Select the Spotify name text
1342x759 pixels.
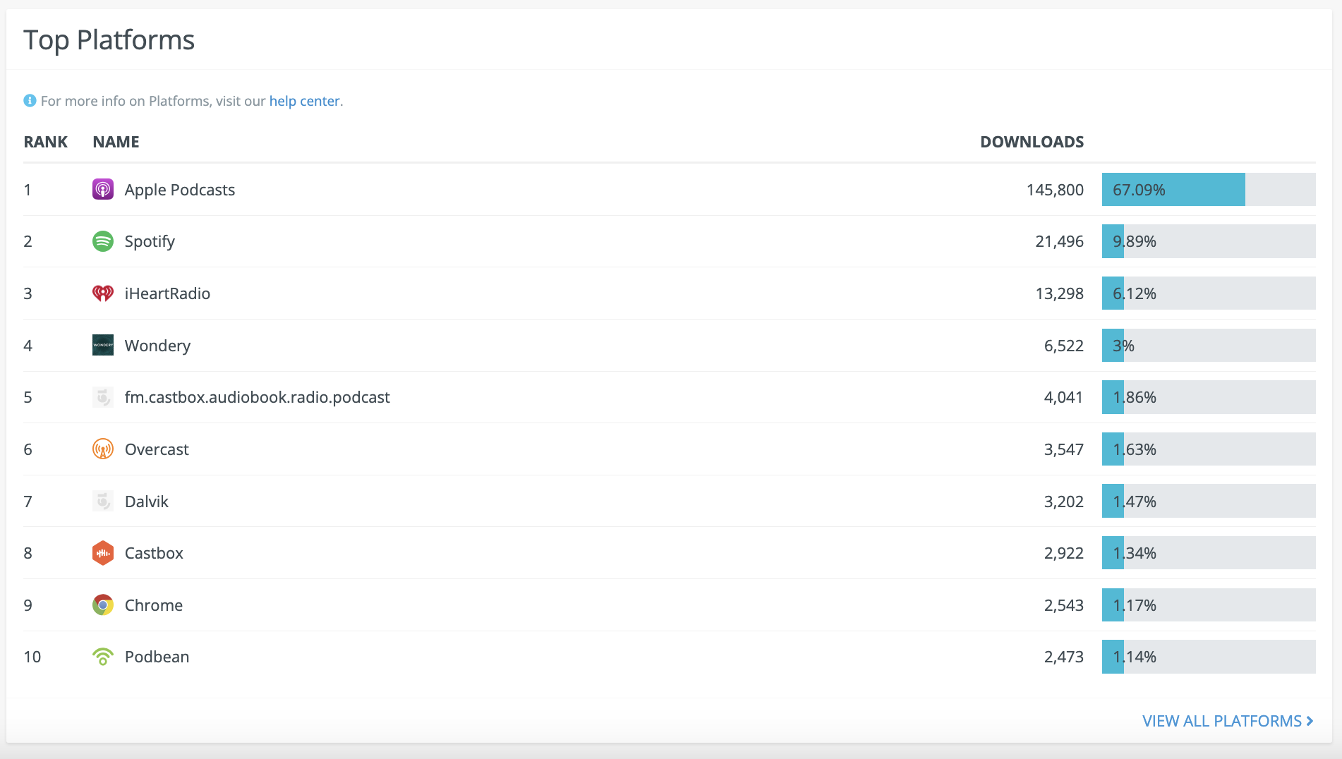pyautogui.click(x=150, y=241)
